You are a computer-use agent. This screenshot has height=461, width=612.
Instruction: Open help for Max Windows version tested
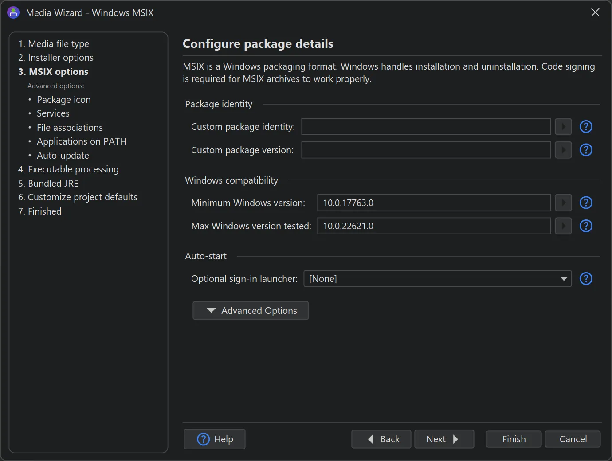(586, 226)
